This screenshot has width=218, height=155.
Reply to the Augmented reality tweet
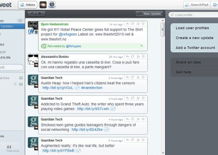[x=127, y=140]
